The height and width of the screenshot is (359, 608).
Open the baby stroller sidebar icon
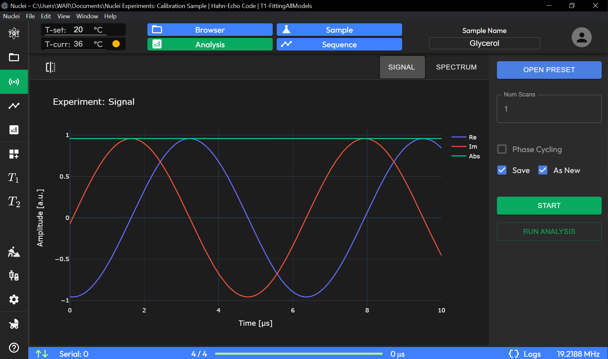[x=14, y=324]
